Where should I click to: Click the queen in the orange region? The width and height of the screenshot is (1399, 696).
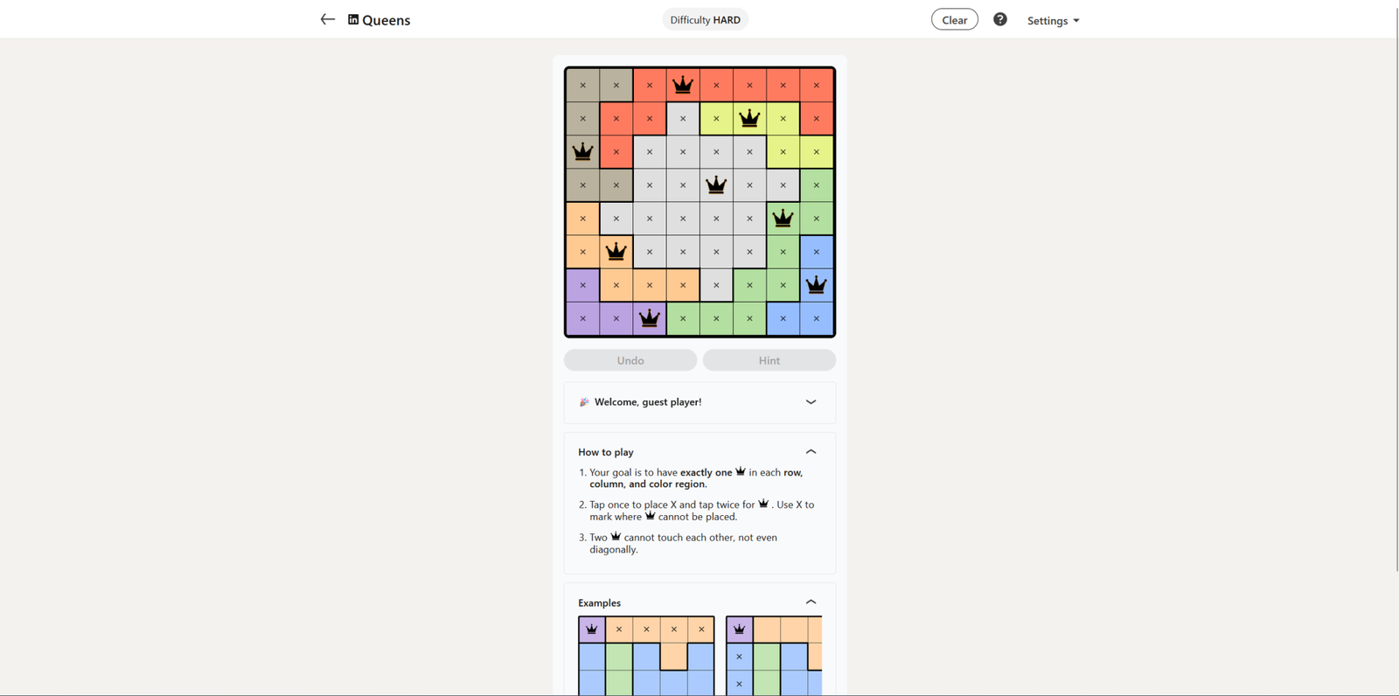[x=616, y=252]
